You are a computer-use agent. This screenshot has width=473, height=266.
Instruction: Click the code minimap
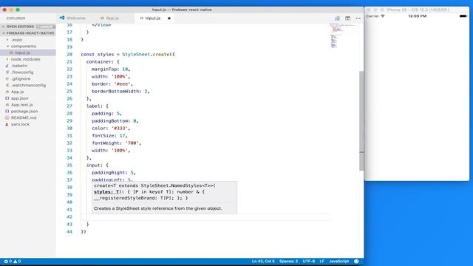[x=342, y=35]
